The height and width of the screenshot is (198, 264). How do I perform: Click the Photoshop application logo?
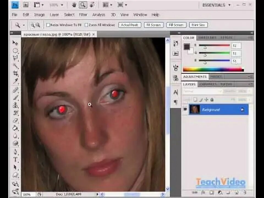[15, 5]
